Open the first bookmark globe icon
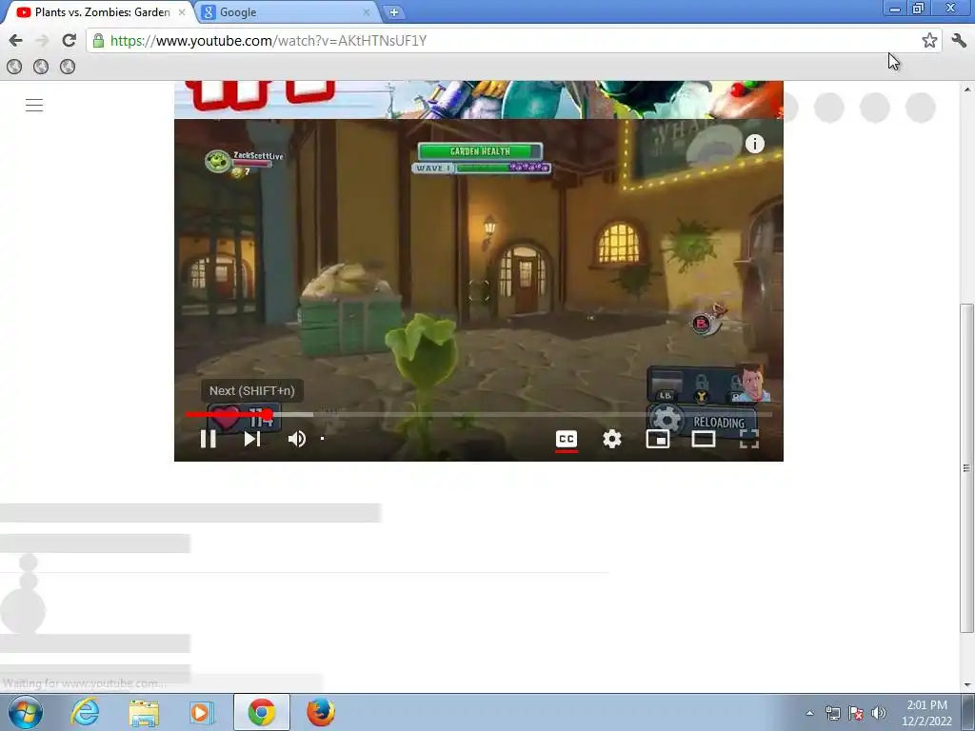 pyautogui.click(x=13, y=67)
